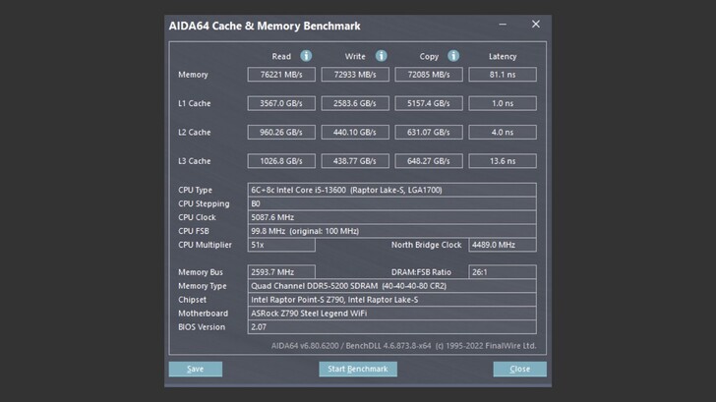Screen dimensions: 716x402
Task: Click the DRAM:FSB Ratio label
Action: coord(421,272)
